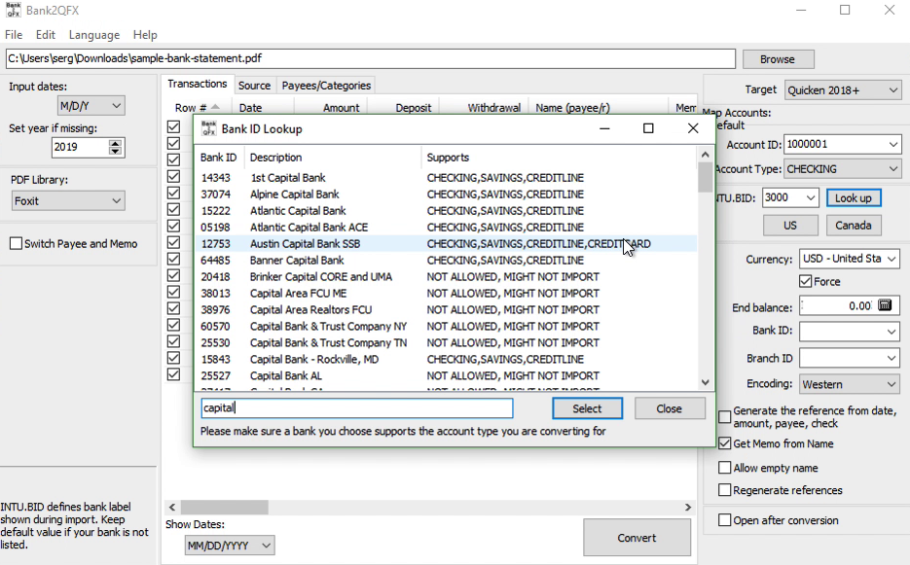Check Regenerate references option
910x565 pixels.
725,490
